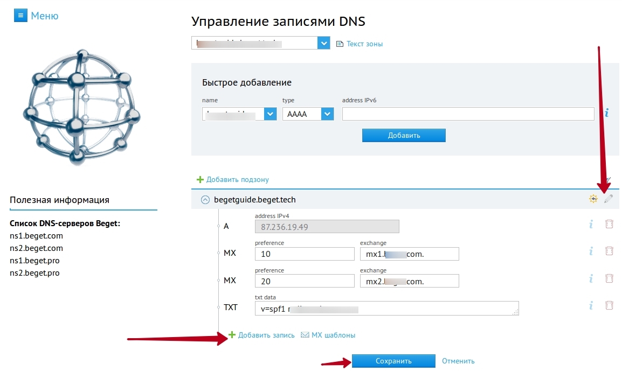
Task: Click the Сохранить button
Action: tap(393, 361)
